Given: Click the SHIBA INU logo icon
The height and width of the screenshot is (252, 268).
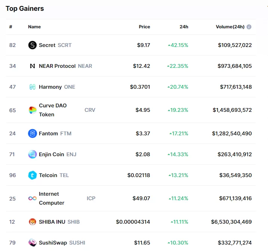Looking at the screenshot, I should point(33,222).
